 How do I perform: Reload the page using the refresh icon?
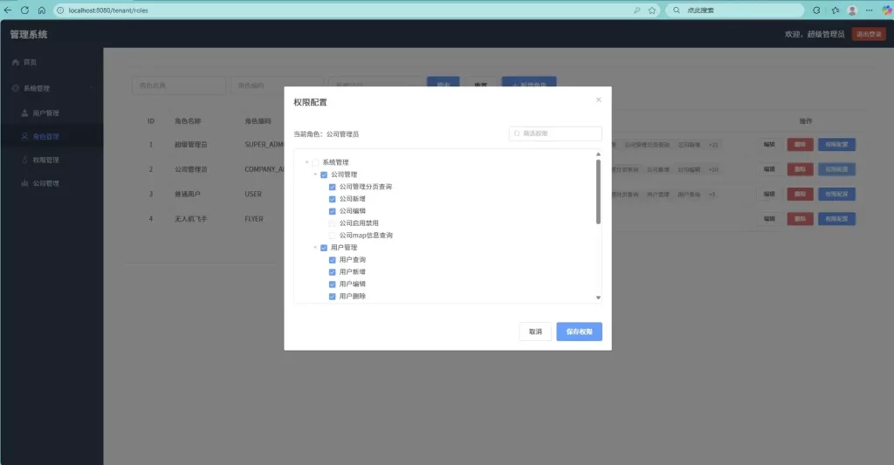tap(24, 10)
